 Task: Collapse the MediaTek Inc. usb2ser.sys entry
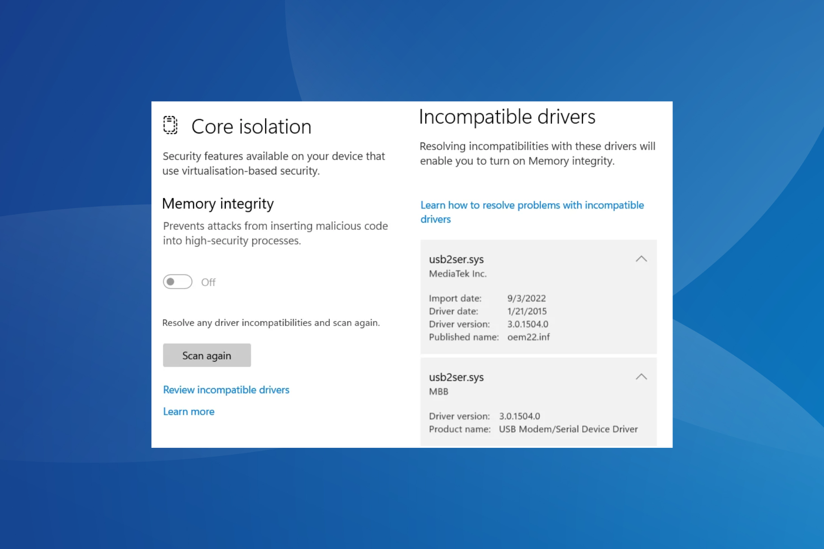pos(641,259)
